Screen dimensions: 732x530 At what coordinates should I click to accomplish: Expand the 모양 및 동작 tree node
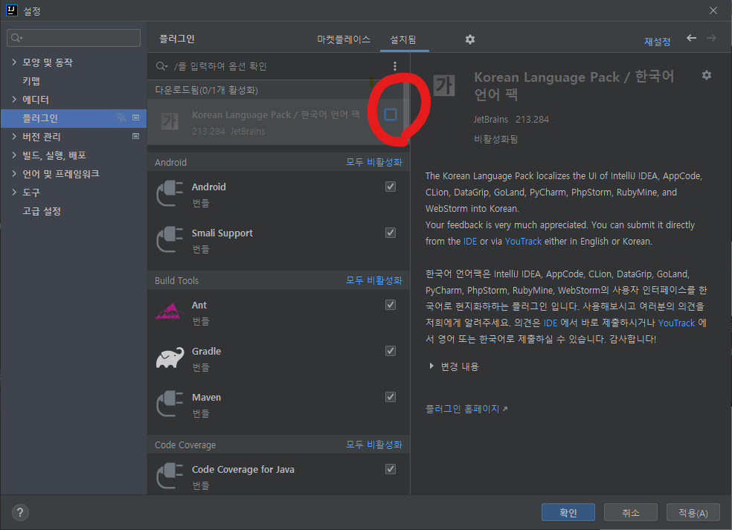(x=14, y=62)
